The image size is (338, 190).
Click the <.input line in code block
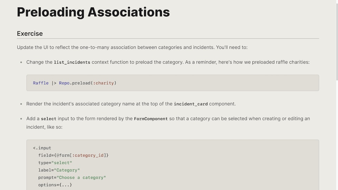[x=42, y=148]
